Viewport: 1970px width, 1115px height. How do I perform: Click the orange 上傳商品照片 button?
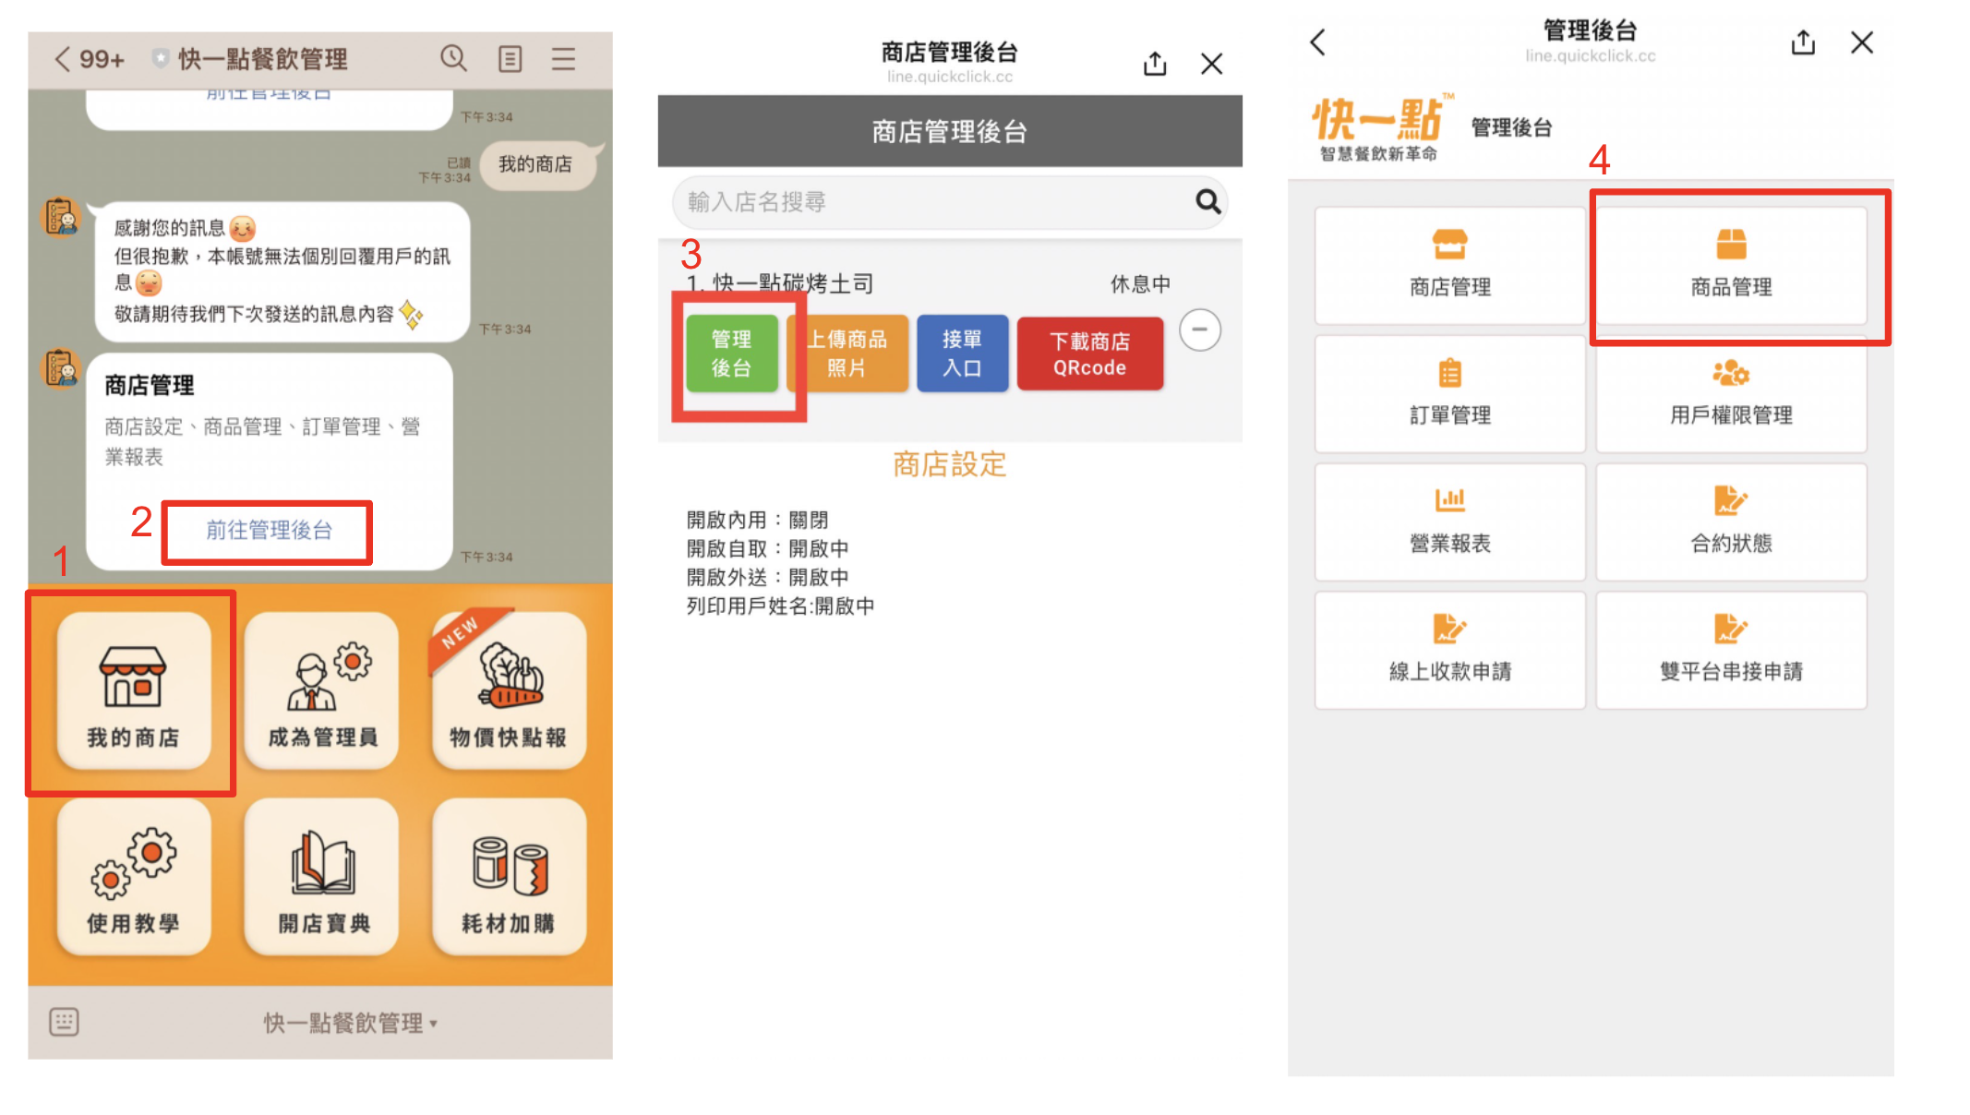[x=848, y=354]
